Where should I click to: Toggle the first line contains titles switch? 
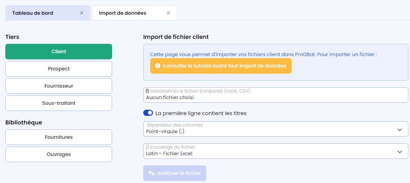click(x=148, y=113)
